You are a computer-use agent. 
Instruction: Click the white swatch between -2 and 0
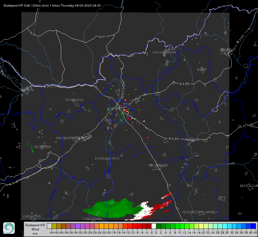click(x=154, y=226)
